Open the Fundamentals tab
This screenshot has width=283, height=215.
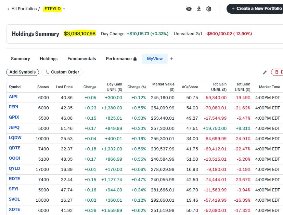point(81,59)
